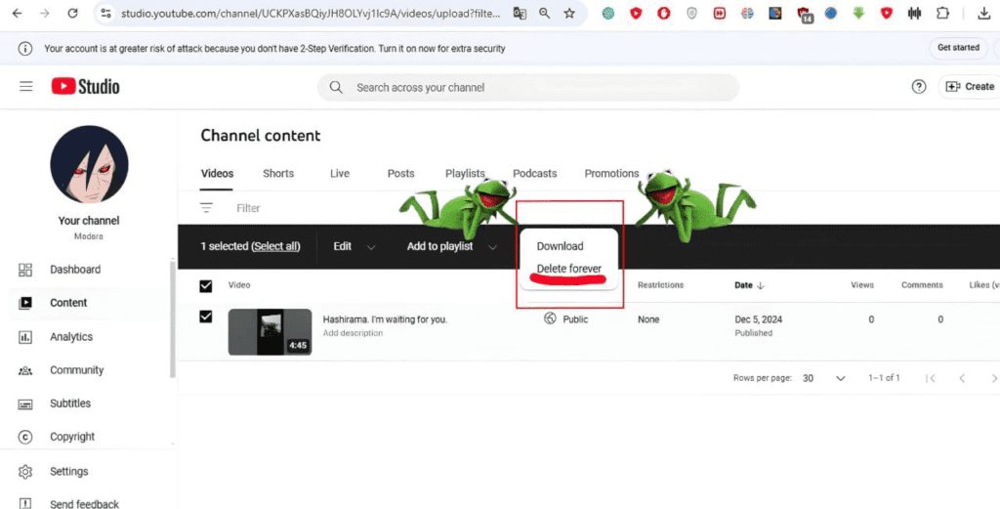Click the Madara channel avatar
The height and width of the screenshot is (509, 1000).
pos(89,164)
